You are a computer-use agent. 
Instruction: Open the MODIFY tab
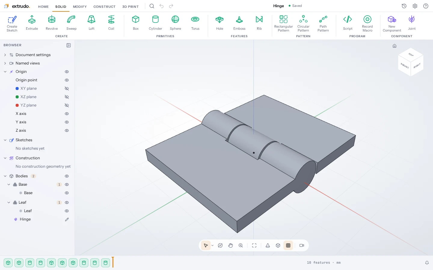tap(80, 7)
